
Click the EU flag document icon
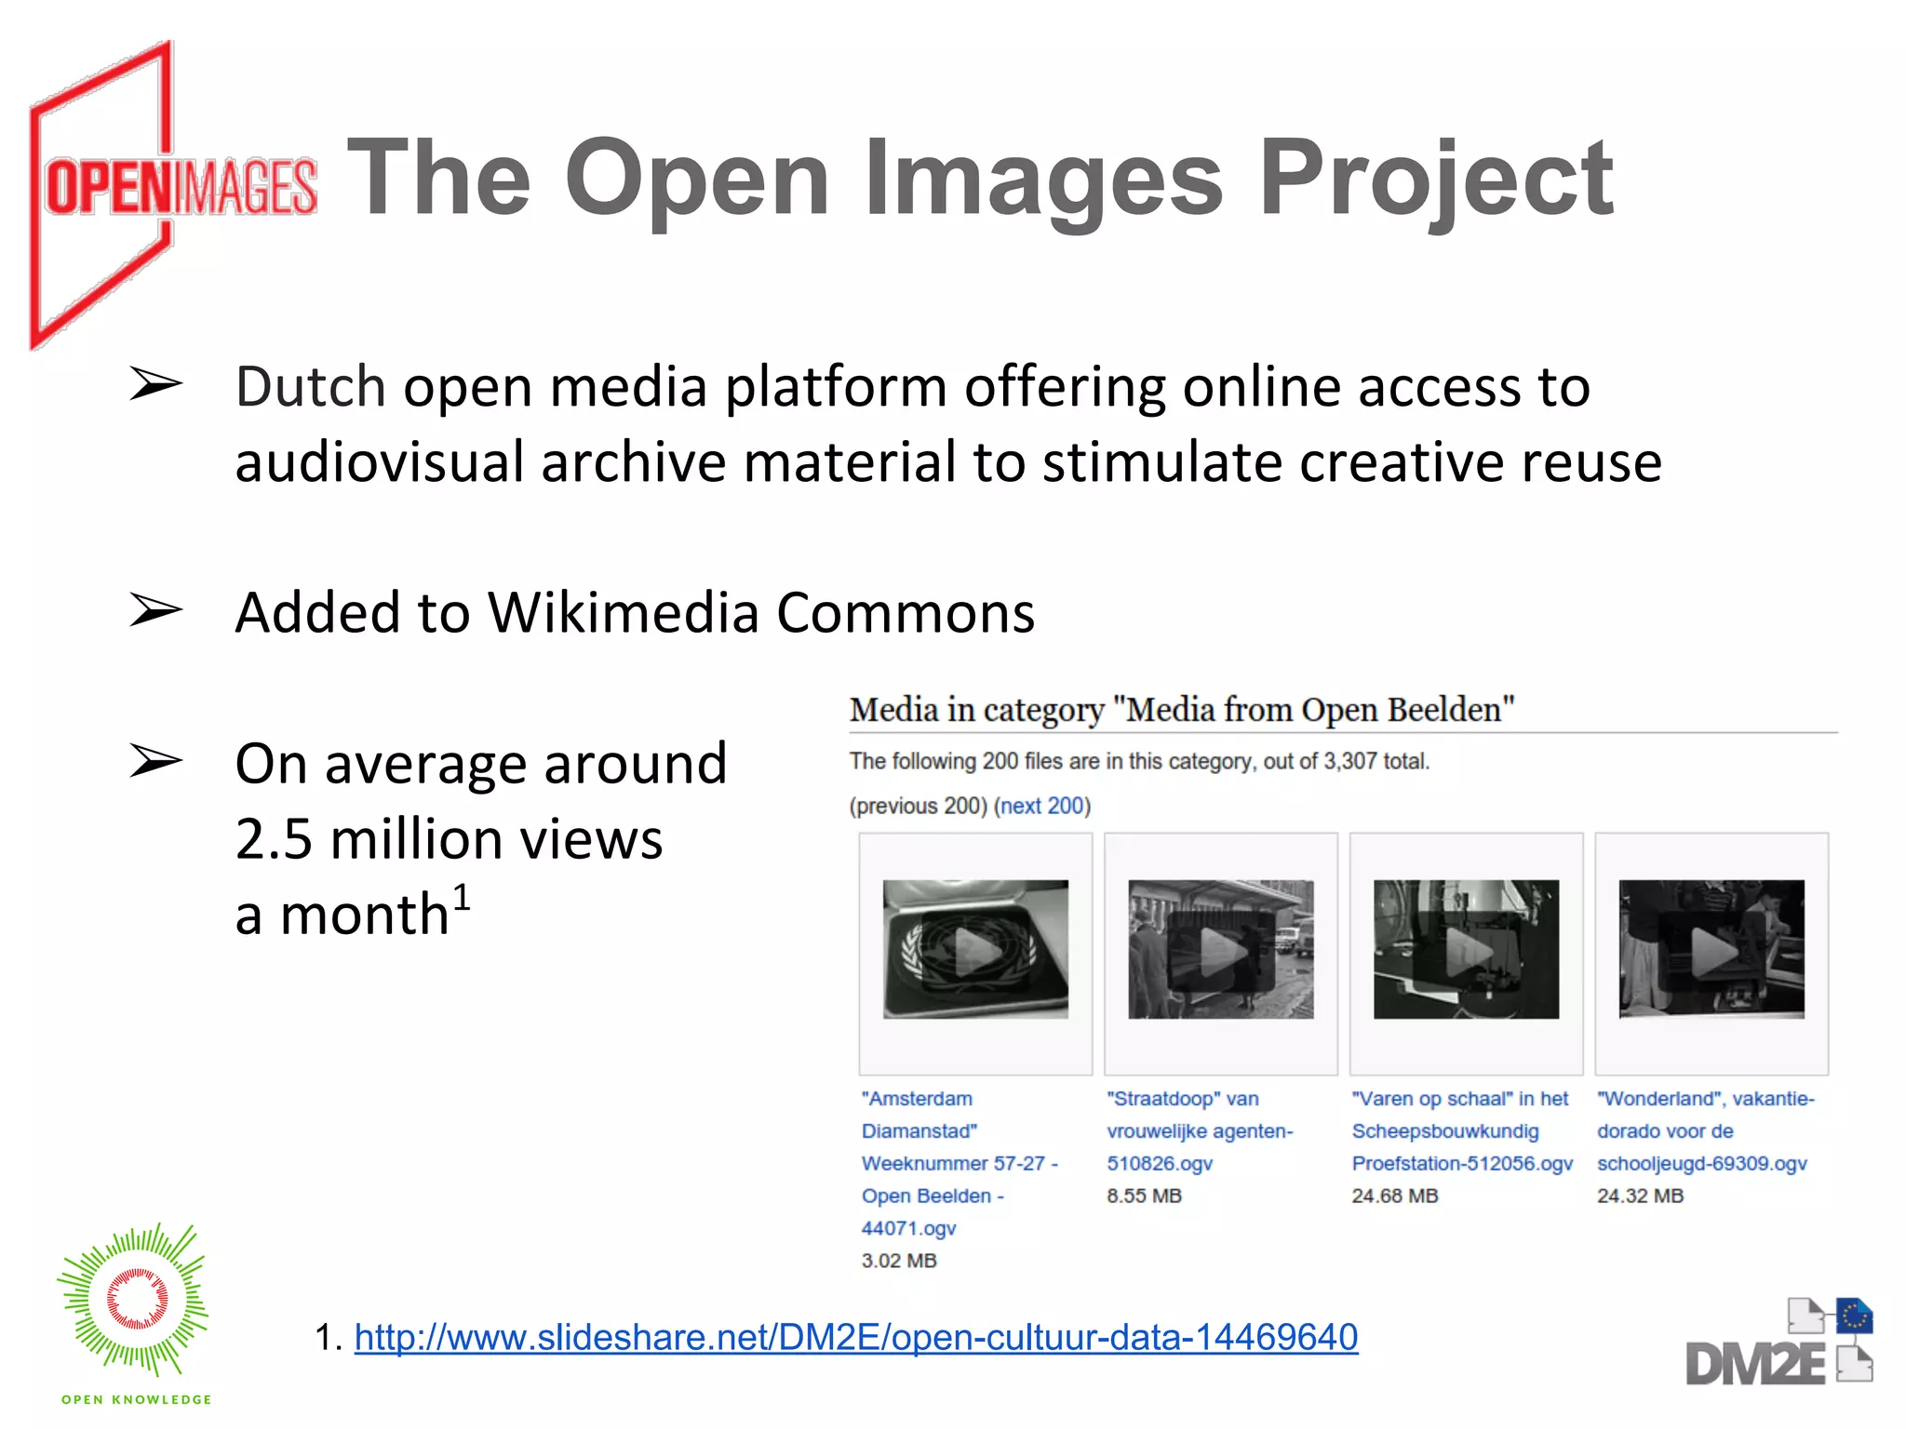point(1854,1315)
